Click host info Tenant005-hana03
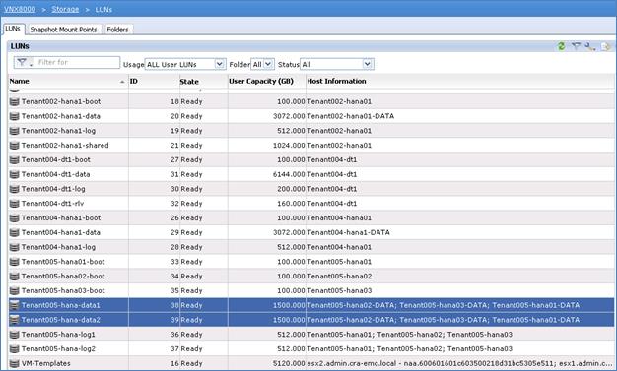This screenshot has width=617, height=371. (339, 291)
